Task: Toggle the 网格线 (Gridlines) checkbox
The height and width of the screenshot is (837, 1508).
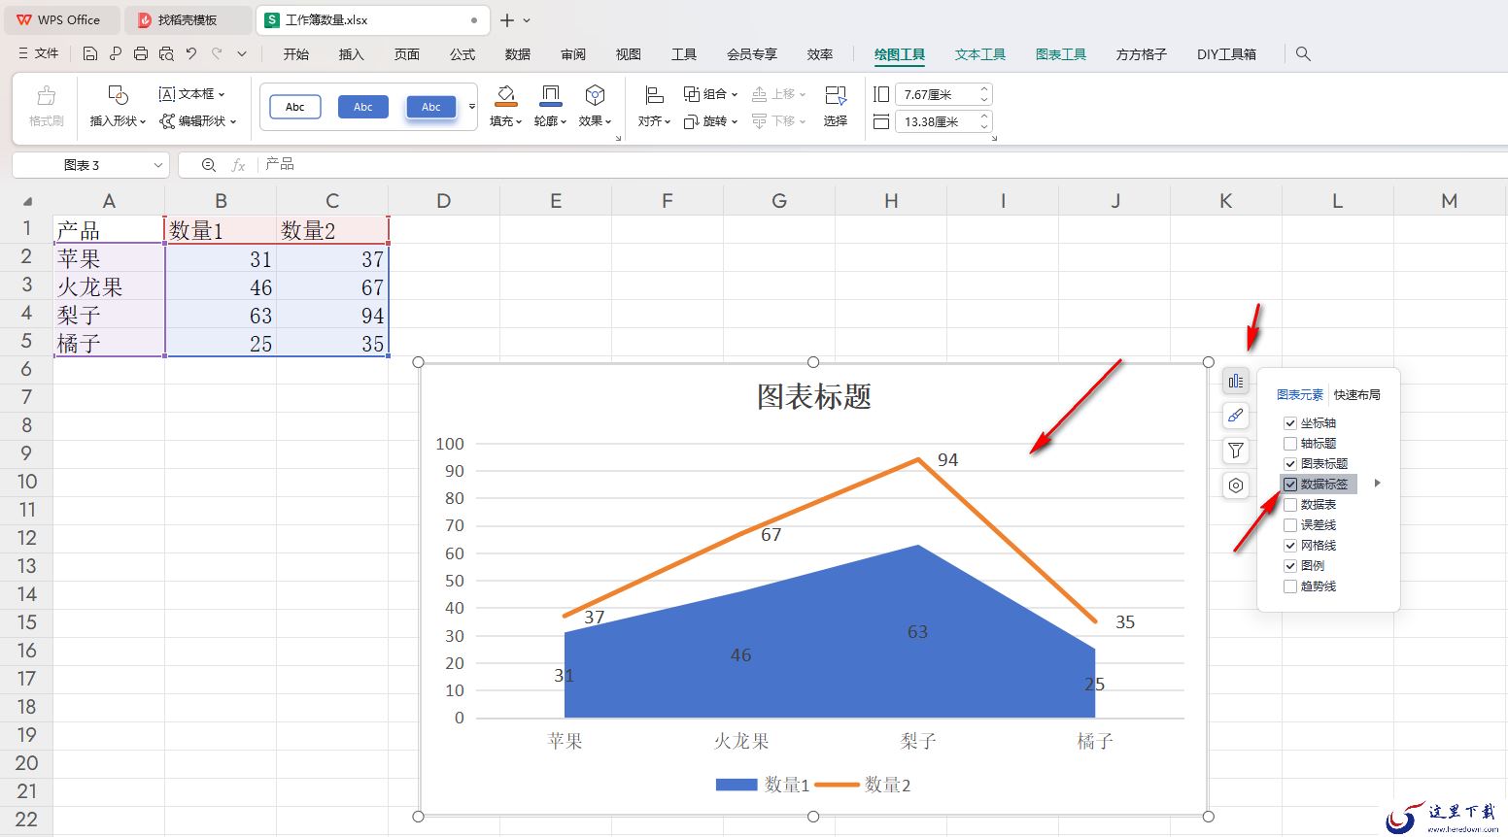Action: [x=1290, y=546]
